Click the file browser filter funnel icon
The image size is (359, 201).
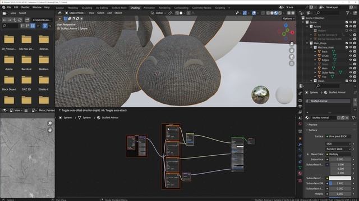(45, 26)
